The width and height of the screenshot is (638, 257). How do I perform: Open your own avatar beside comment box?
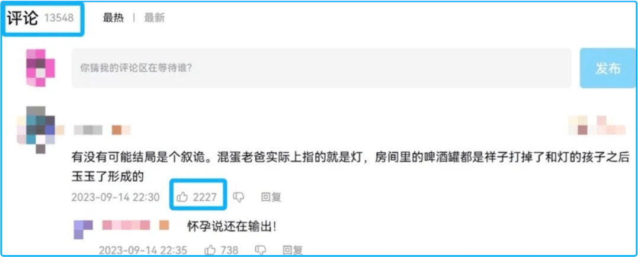pos(40,68)
